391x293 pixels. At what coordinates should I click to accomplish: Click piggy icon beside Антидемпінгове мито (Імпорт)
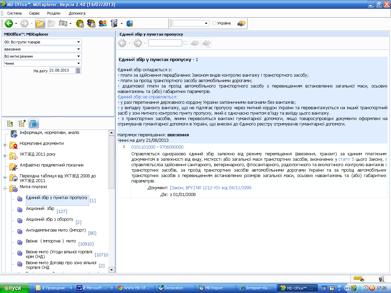point(20,232)
